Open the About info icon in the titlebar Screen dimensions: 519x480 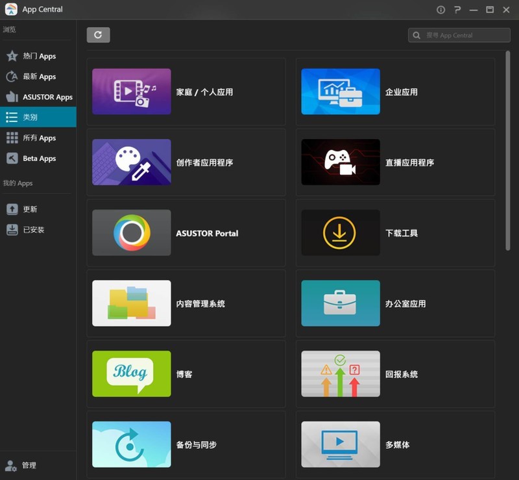click(441, 10)
